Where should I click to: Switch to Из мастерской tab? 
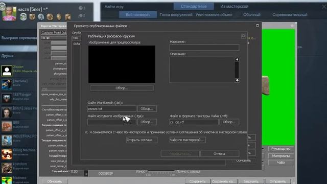point(234,7)
